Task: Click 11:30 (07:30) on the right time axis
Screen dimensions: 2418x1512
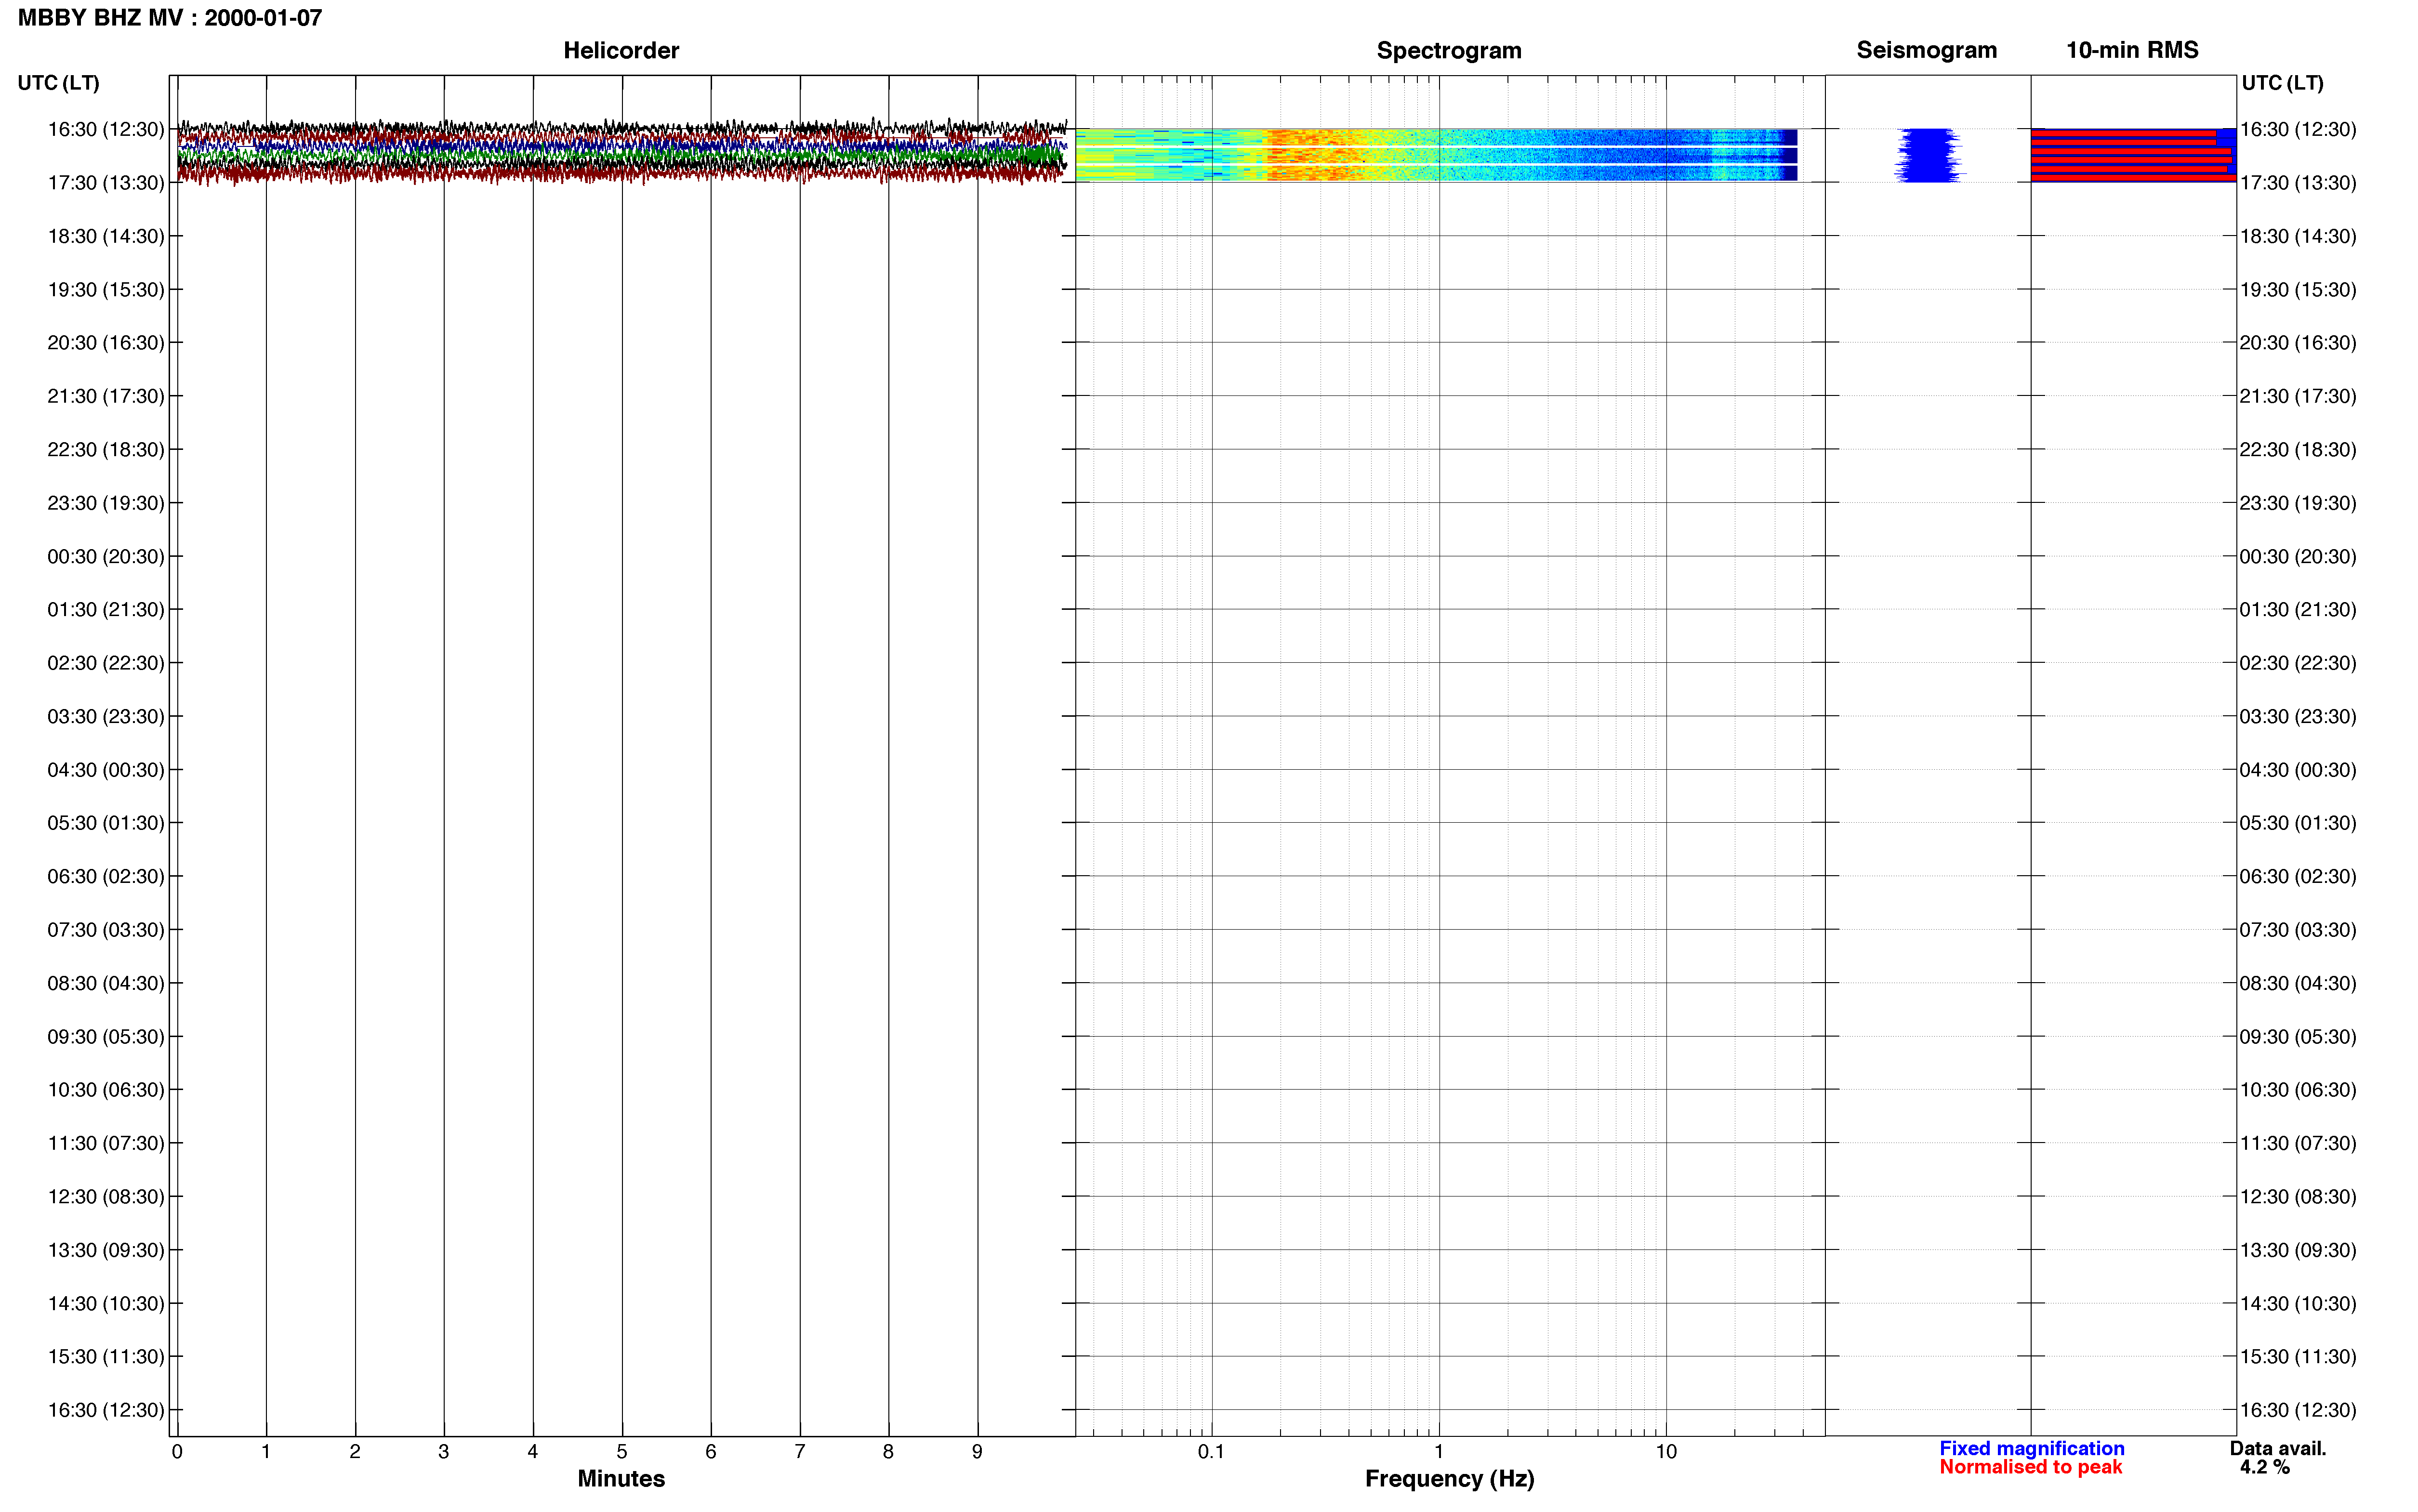Action: pos(2298,1143)
